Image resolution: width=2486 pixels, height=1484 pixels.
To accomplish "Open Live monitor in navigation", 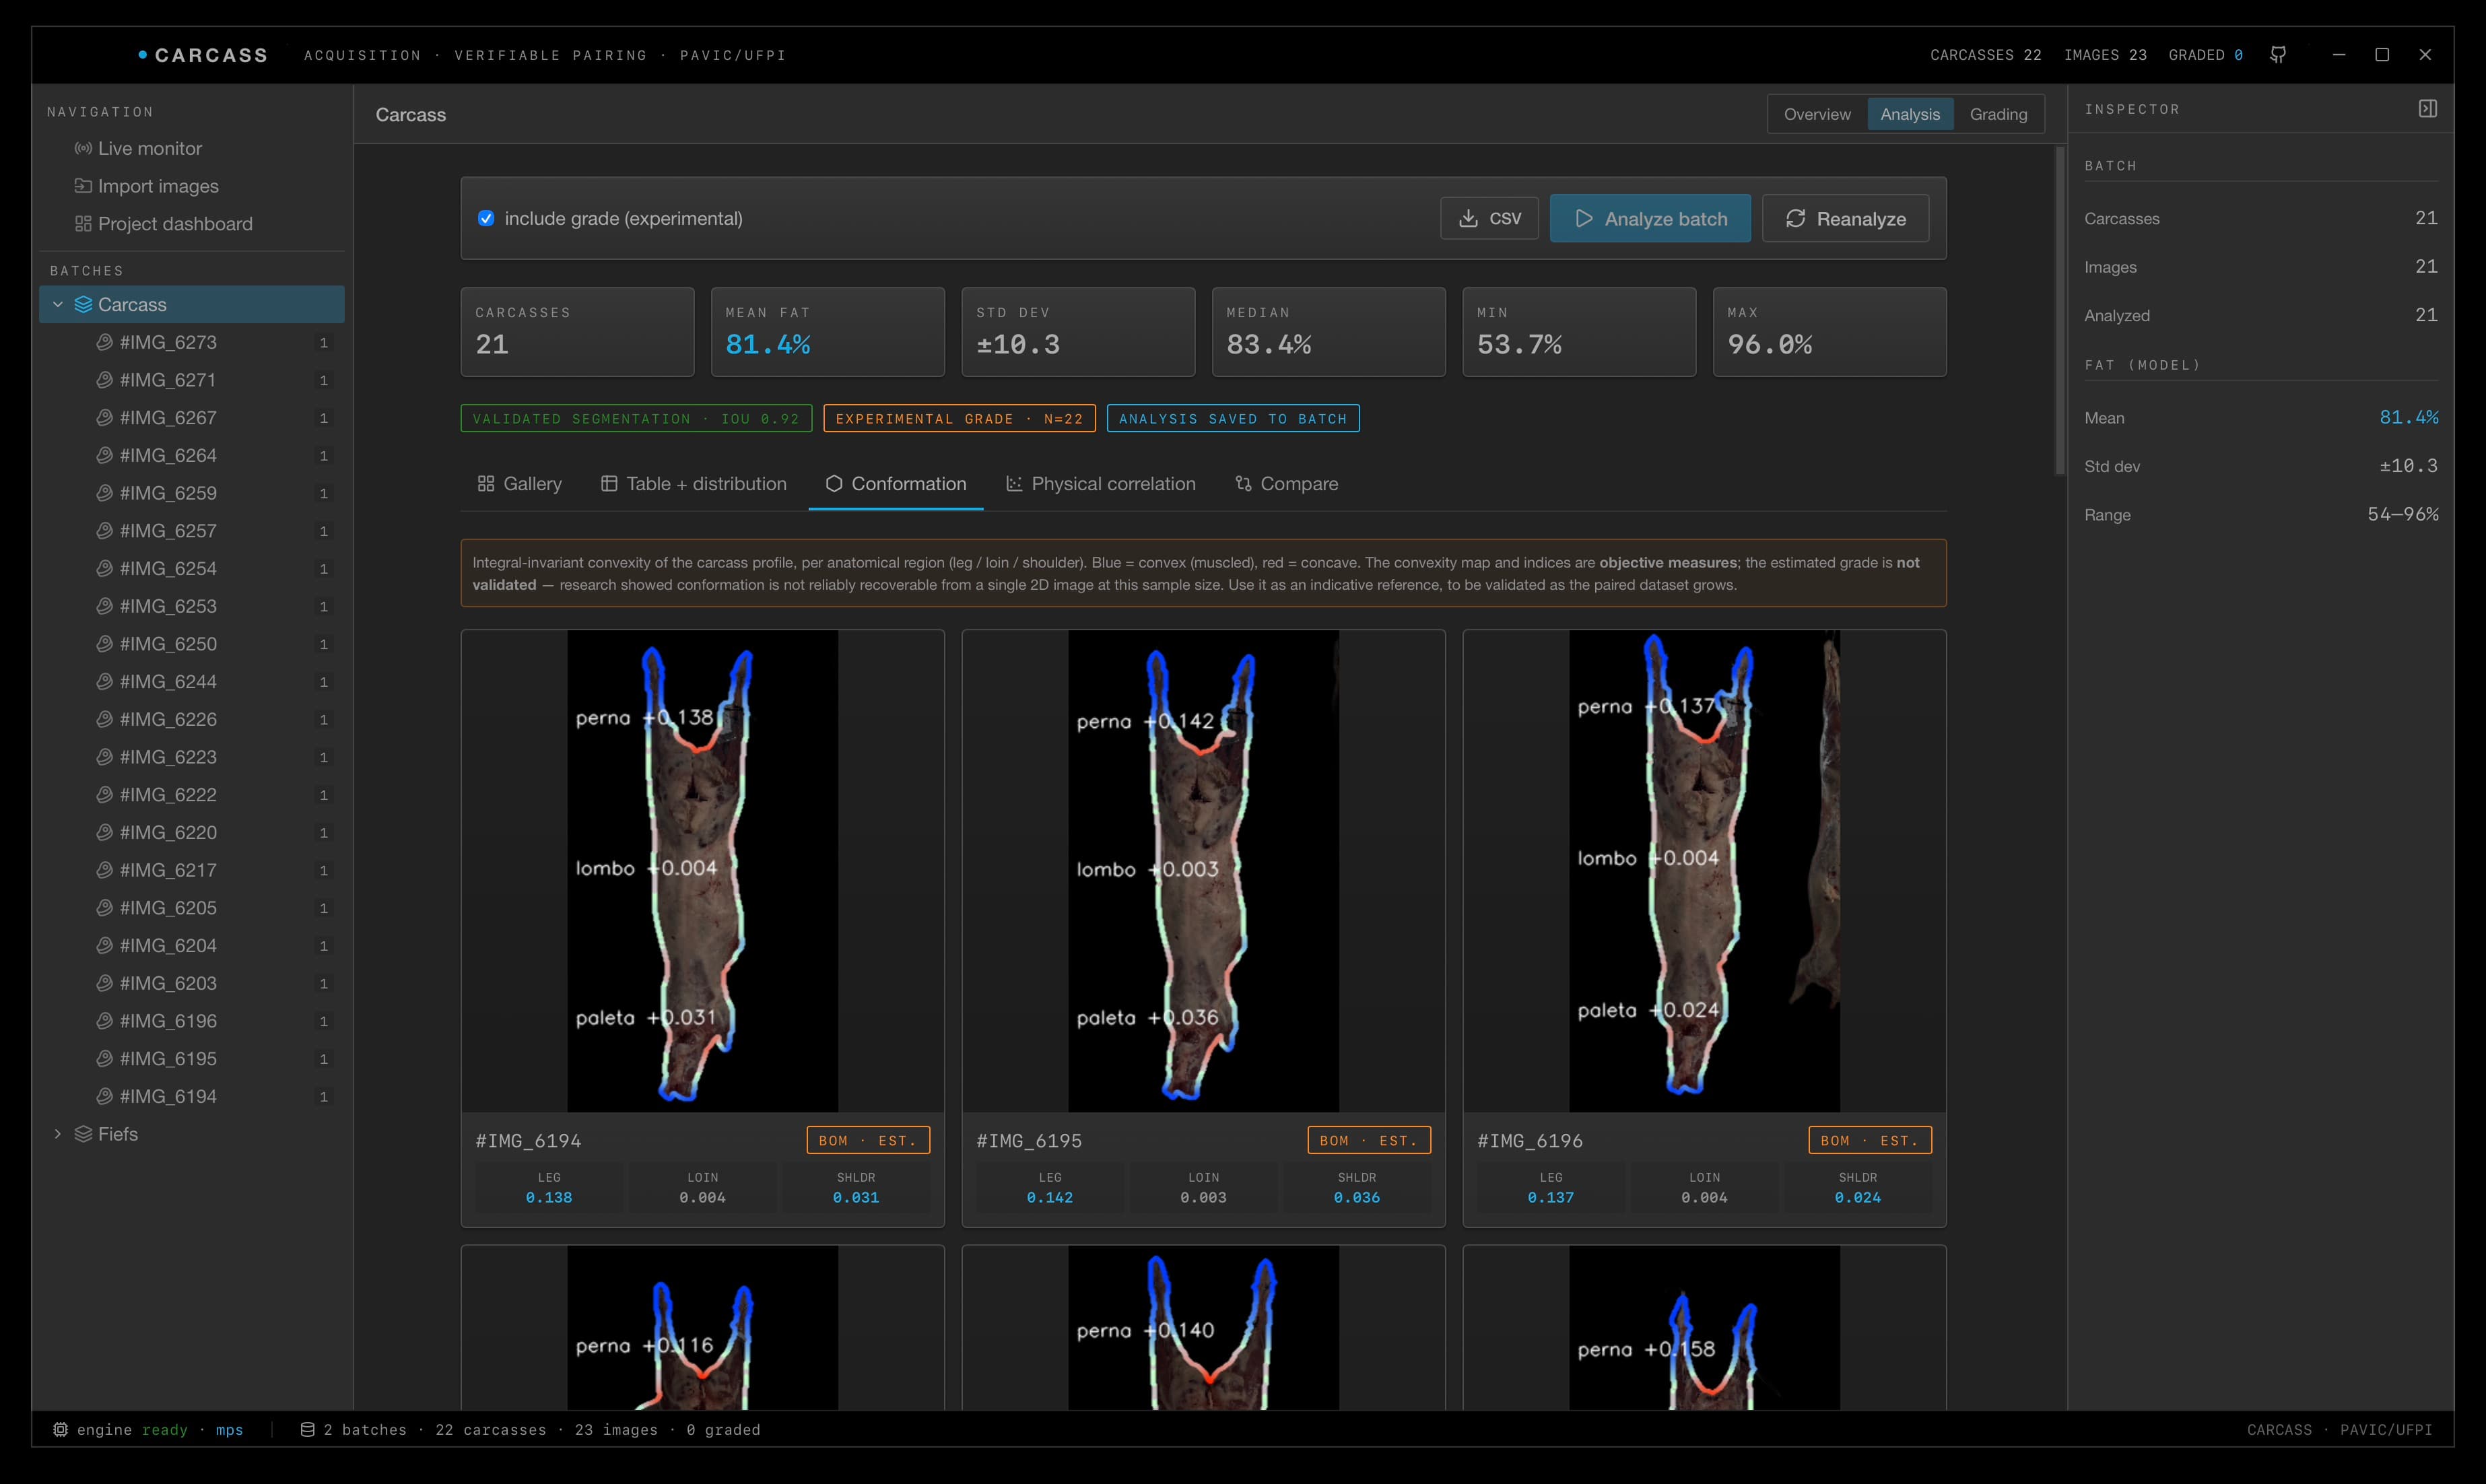I will pyautogui.click(x=192, y=148).
